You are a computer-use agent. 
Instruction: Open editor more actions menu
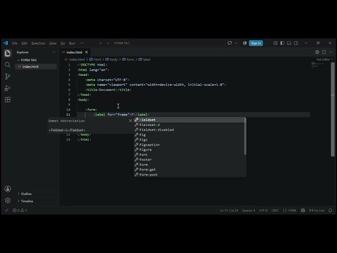[331, 52]
